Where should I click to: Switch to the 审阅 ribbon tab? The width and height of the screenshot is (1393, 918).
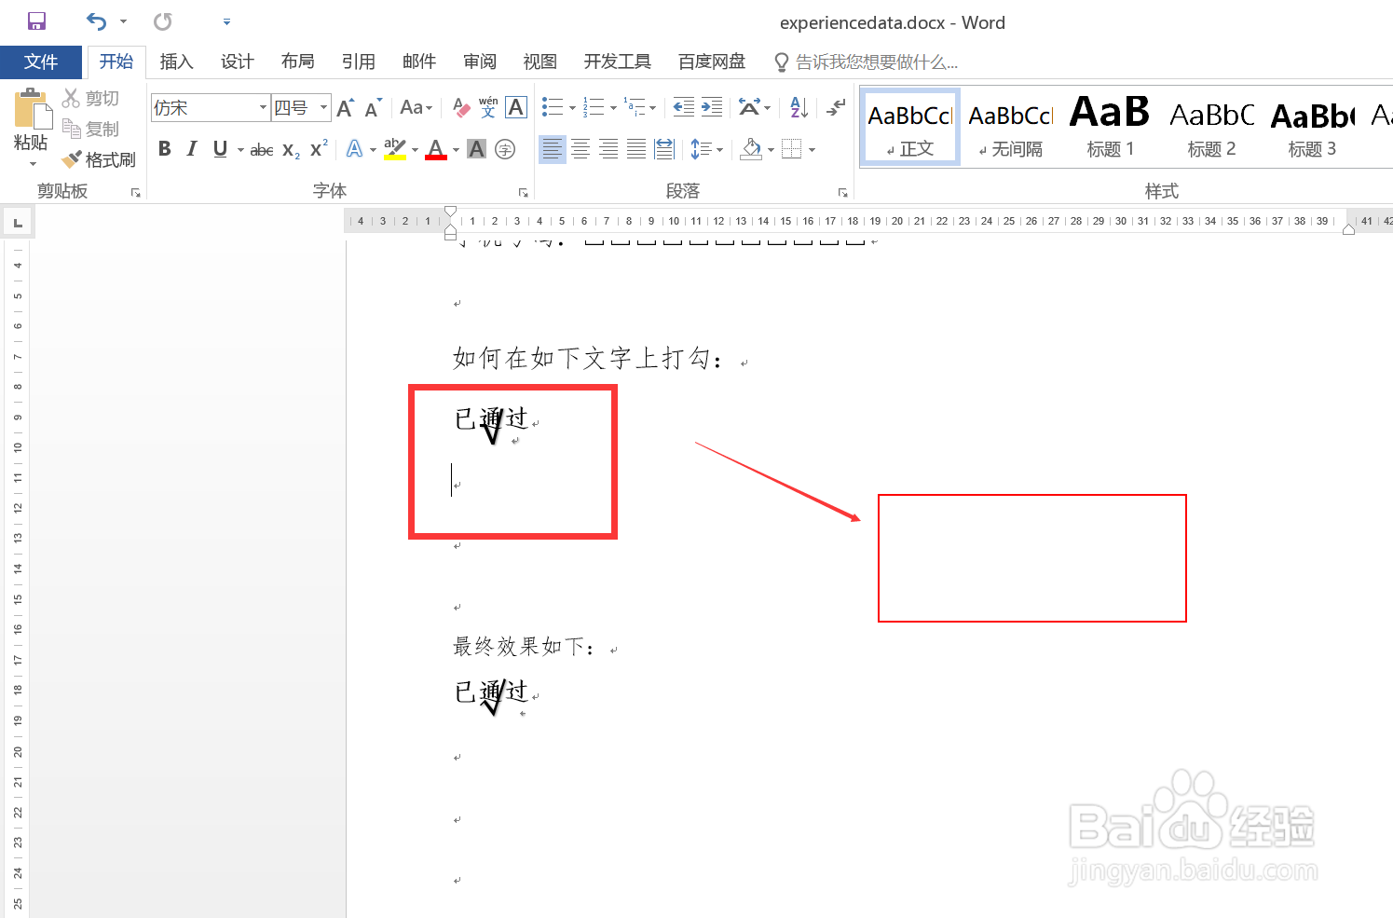(x=479, y=62)
